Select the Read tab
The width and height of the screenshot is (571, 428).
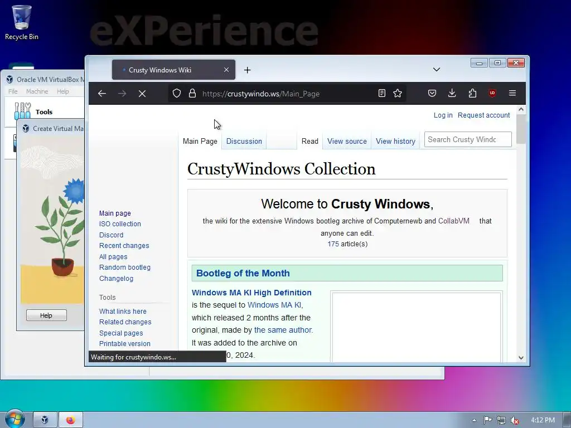[310, 141]
